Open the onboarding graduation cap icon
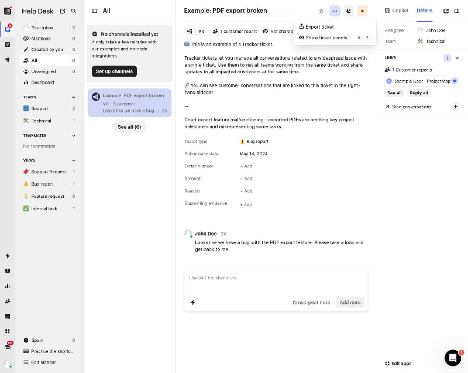The width and height of the screenshot is (468, 373). [x=8, y=347]
